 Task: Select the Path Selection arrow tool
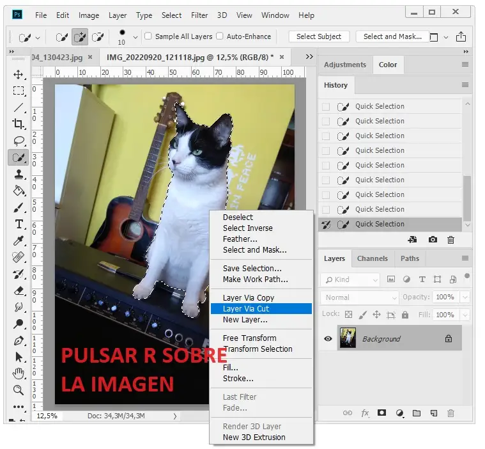point(19,357)
